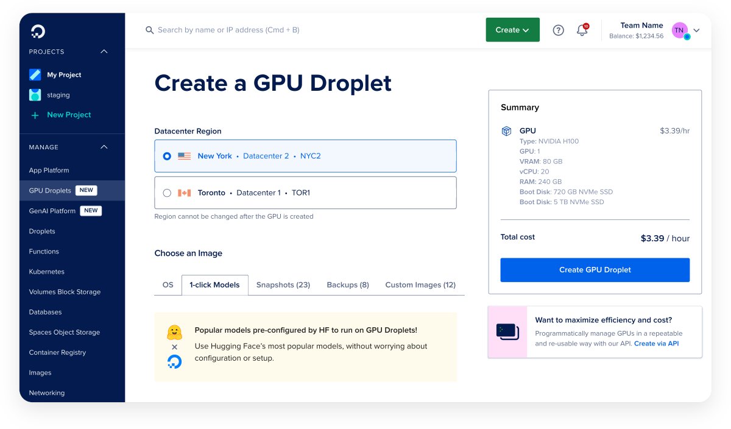This screenshot has width=731, height=429.
Task: Click the VRAM: 80 GB line
Action: [541, 161]
